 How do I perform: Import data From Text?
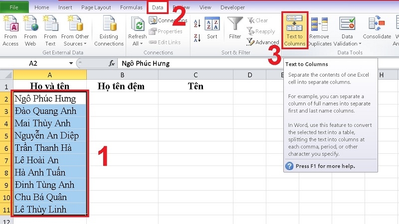(50, 31)
